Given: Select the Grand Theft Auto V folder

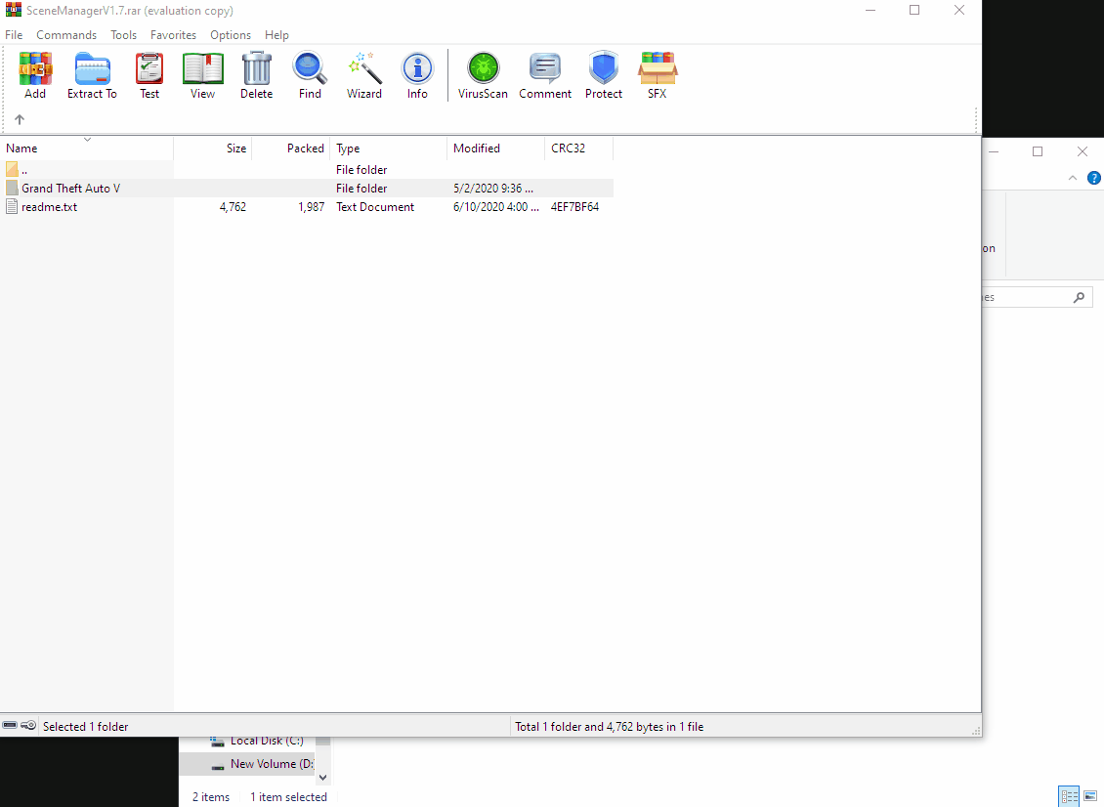Looking at the screenshot, I should tap(70, 189).
